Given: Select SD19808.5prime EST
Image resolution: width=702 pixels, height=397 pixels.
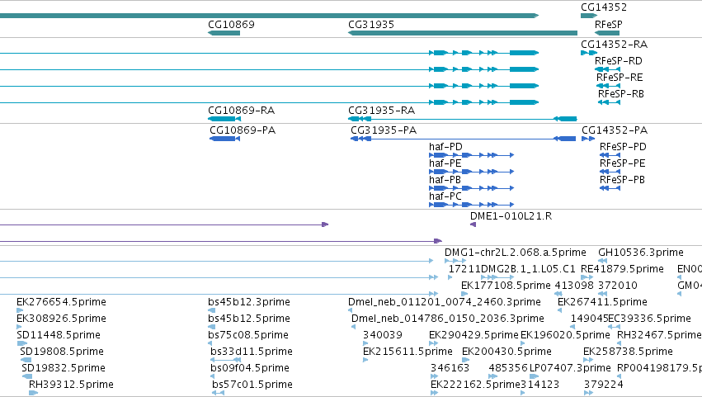Looking at the screenshot, I should 62,352.
